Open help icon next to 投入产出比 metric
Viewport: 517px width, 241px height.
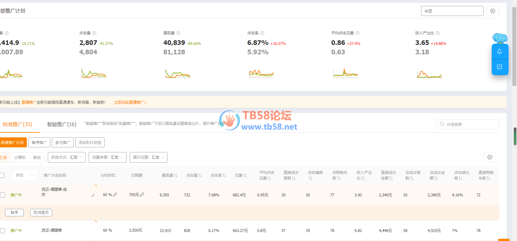click(438, 33)
